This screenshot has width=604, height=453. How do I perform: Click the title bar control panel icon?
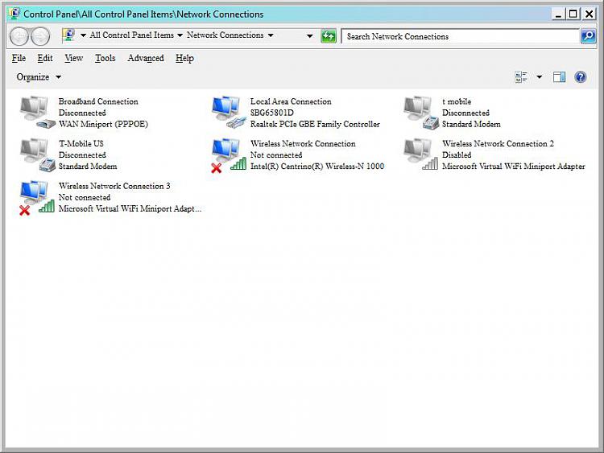click(14, 14)
